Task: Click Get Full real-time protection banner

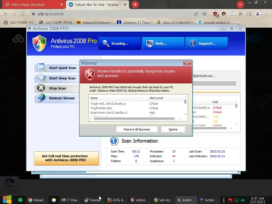Action: pos(66,158)
